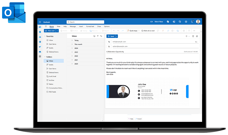Toggle the Inbox sort order arrows
This screenshot has width=228, height=135.
(x=101, y=36)
